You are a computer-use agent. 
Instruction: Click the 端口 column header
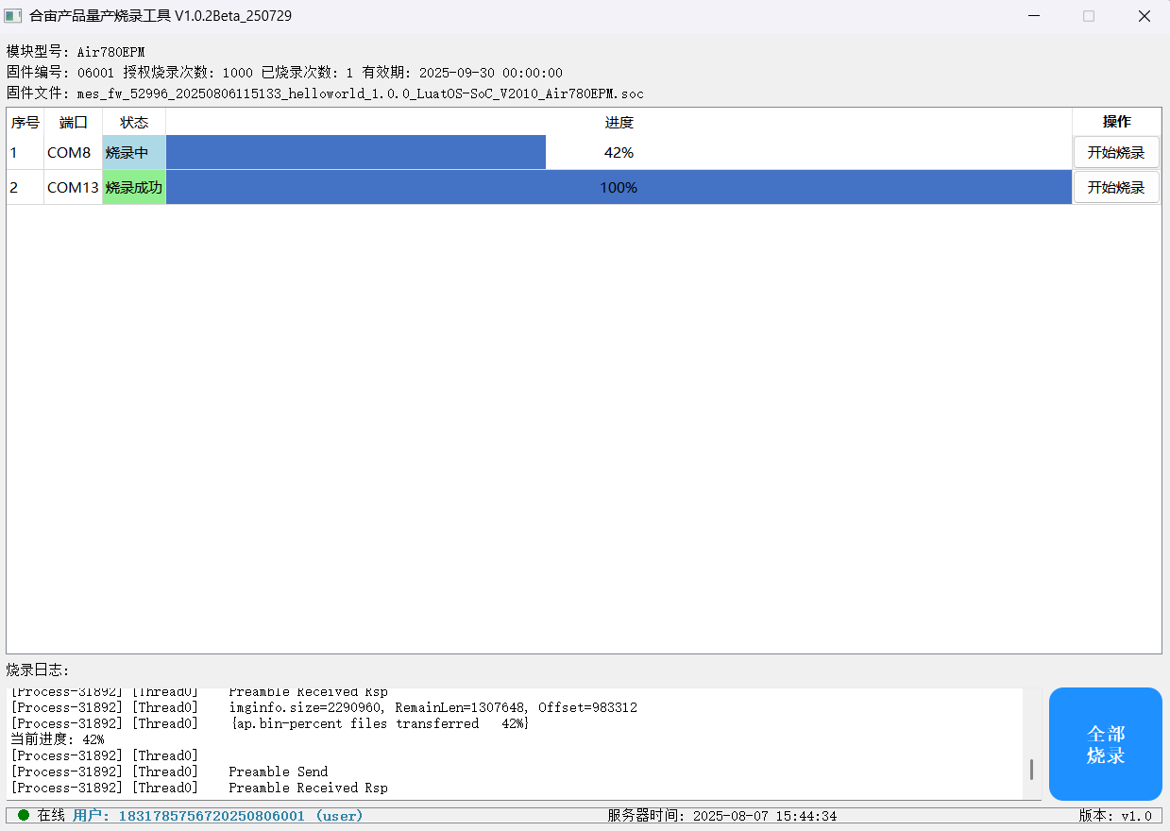tap(74, 122)
